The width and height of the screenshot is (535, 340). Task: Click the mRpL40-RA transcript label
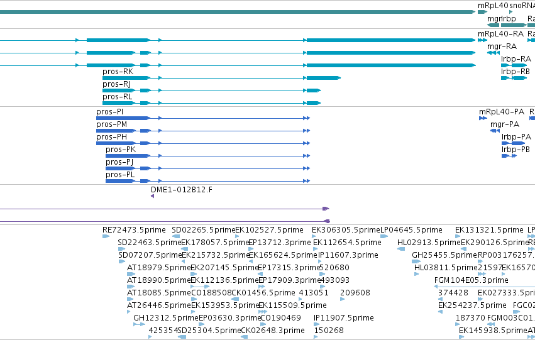point(500,34)
